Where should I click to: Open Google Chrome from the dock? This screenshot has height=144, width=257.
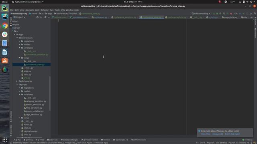4,26
